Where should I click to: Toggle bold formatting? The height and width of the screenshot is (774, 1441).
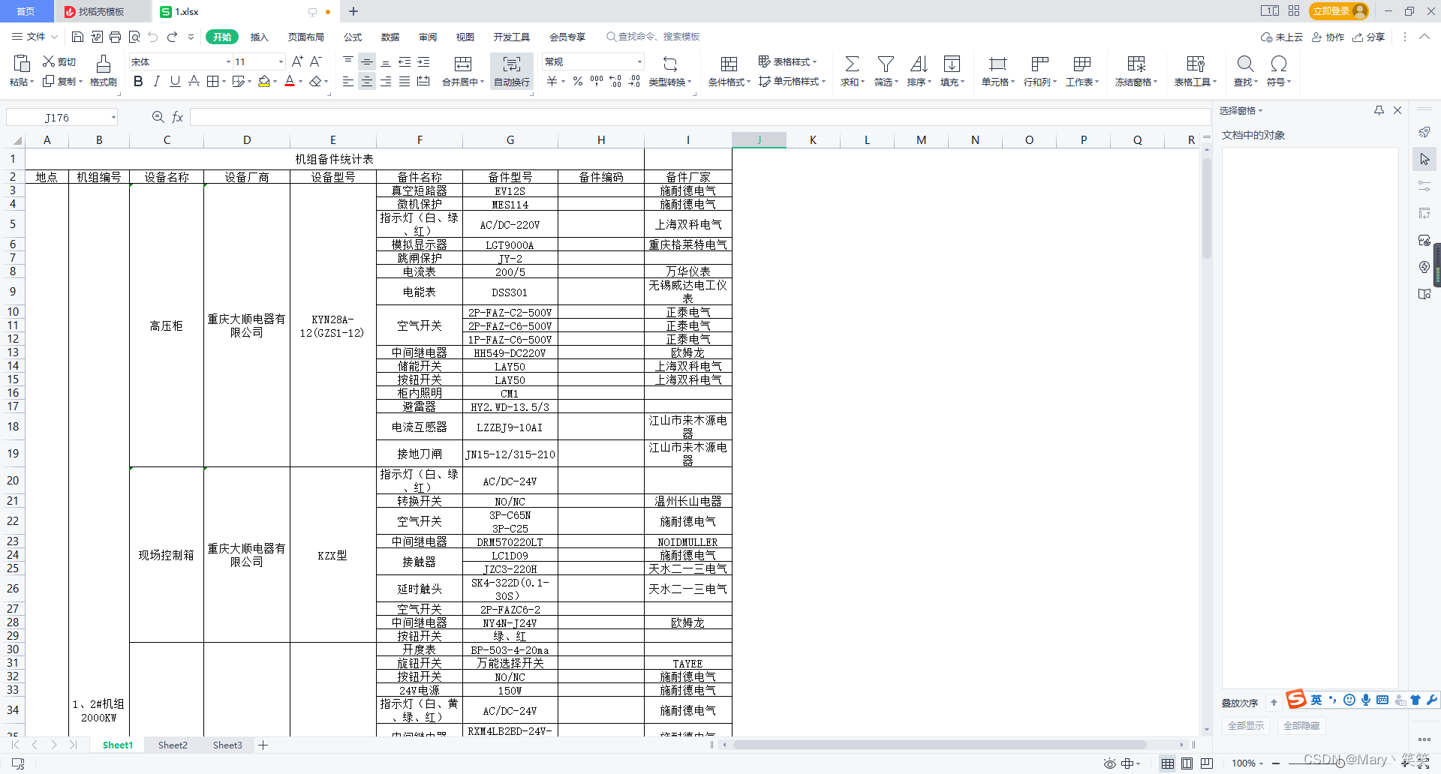coord(137,81)
